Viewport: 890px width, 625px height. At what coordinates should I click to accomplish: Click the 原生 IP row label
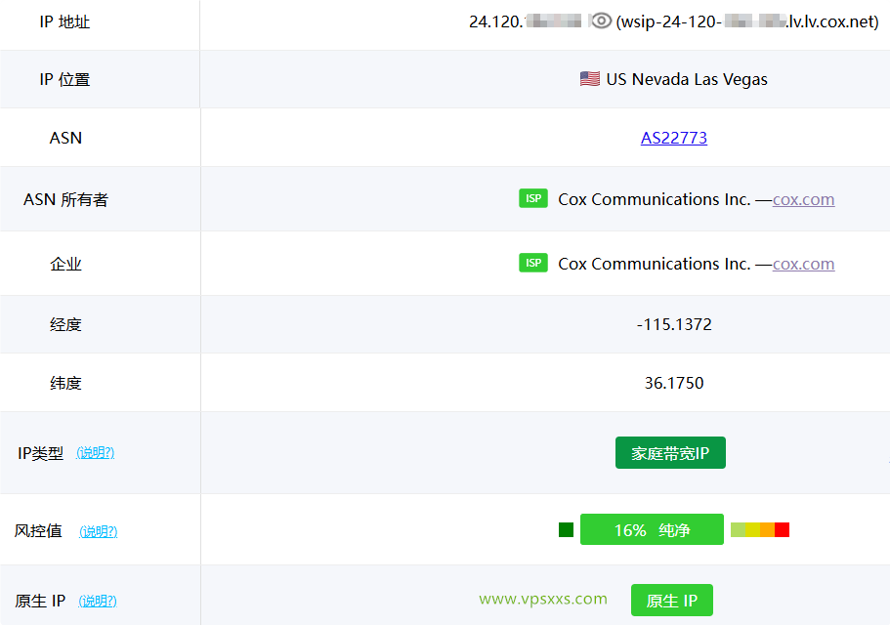pyautogui.click(x=40, y=601)
